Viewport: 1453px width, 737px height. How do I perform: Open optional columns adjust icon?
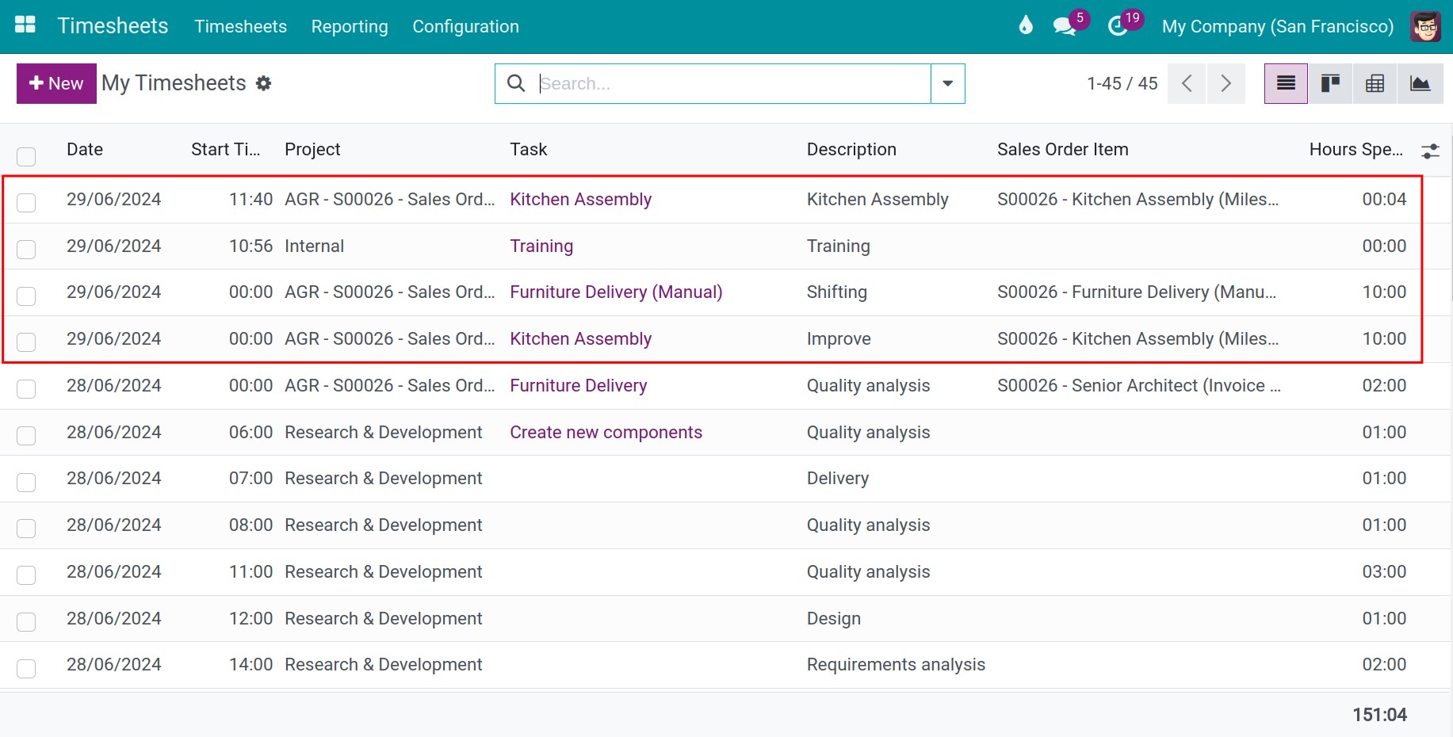(x=1430, y=151)
